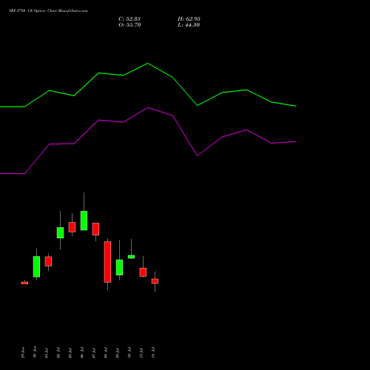This screenshot has width=370, height=370.
Task: Click the red candle above 03 Jul
Action: pyautogui.click(x=72, y=227)
